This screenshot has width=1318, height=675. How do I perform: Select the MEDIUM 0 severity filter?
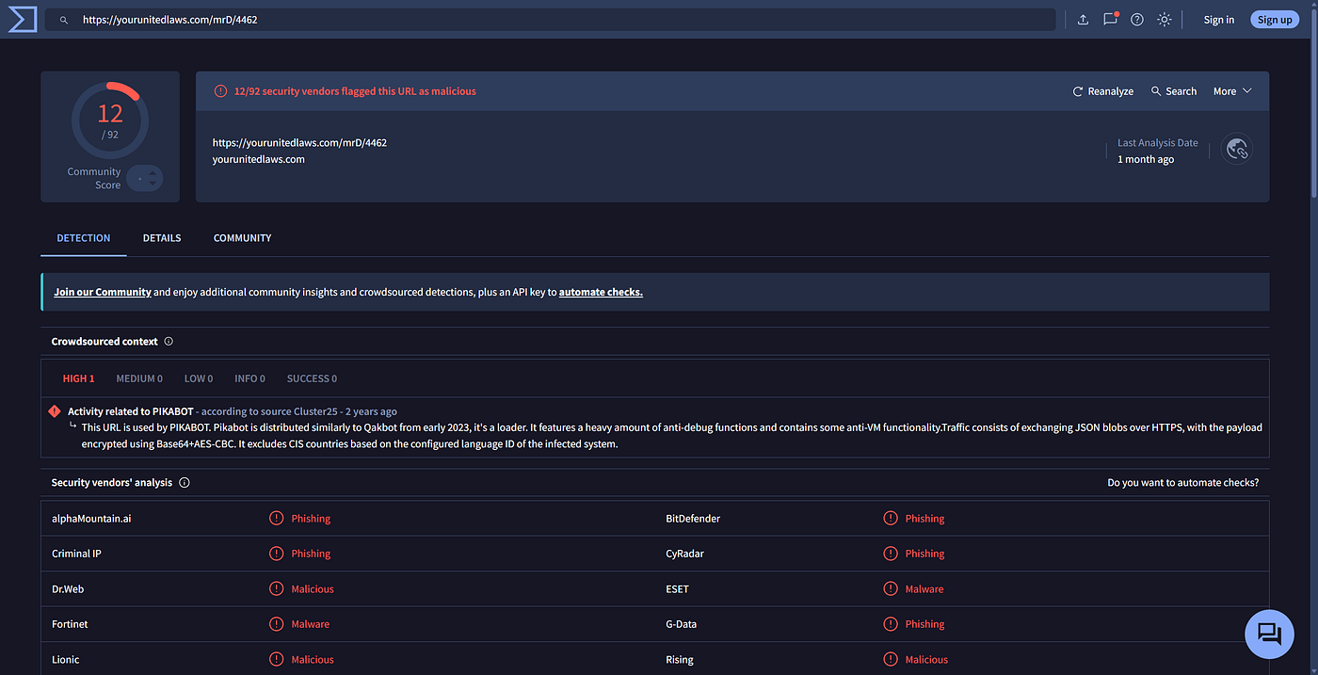pyautogui.click(x=139, y=378)
